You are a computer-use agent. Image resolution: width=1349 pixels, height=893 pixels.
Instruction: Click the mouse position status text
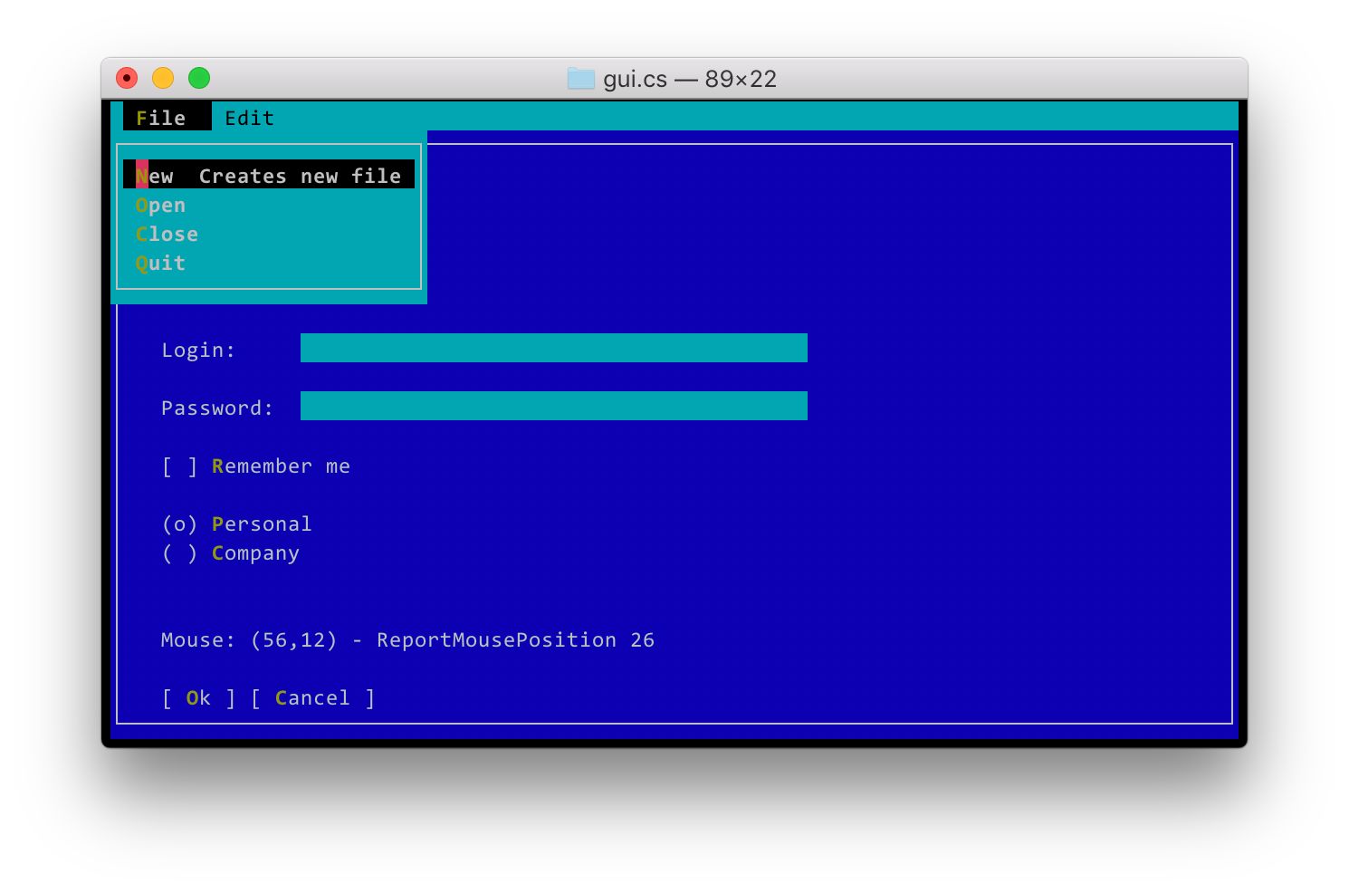coord(407,639)
